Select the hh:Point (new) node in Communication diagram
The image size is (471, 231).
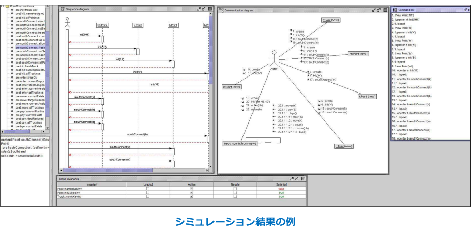point(358,53)
